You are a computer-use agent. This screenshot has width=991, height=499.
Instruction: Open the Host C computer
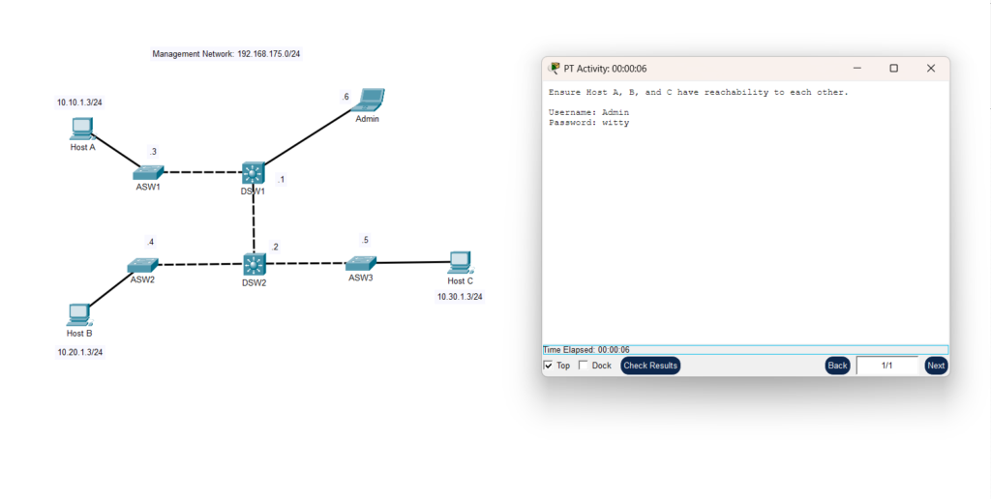tap(461, 262)
